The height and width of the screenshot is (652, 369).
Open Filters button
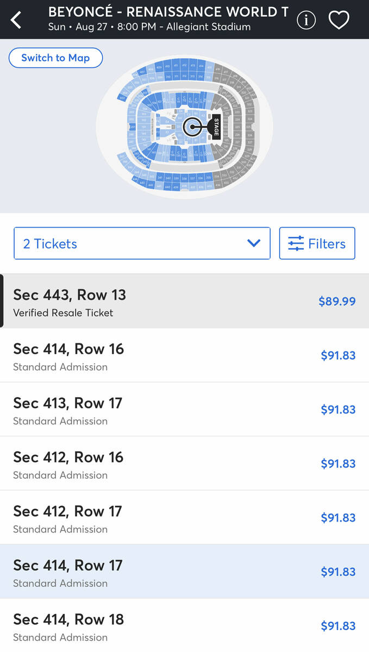click(317, 243)
